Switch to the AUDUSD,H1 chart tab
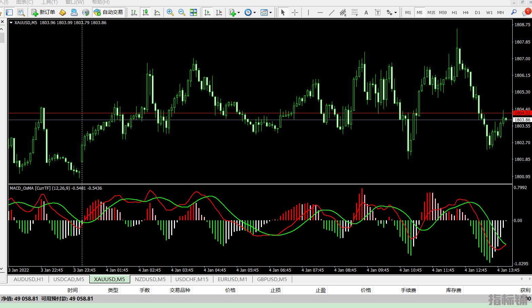This screenshot has width=532, height=308. [x=29, y=279]
